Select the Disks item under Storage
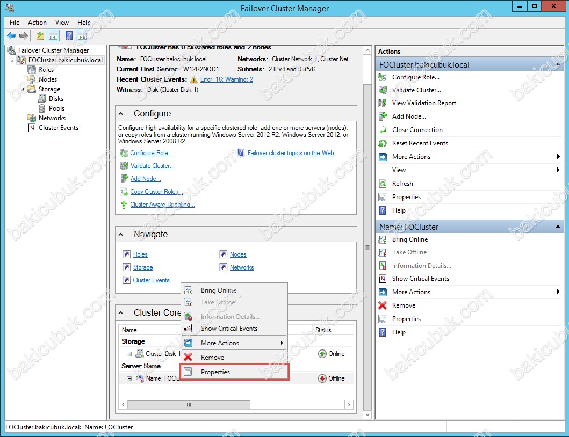Viewport: 569px width, 437px height. click(56, 99)
